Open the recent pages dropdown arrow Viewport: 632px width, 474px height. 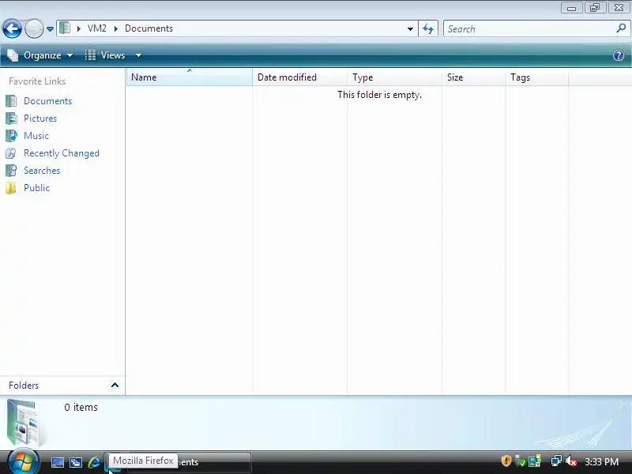pyautogui.click(x=50, y=29)
